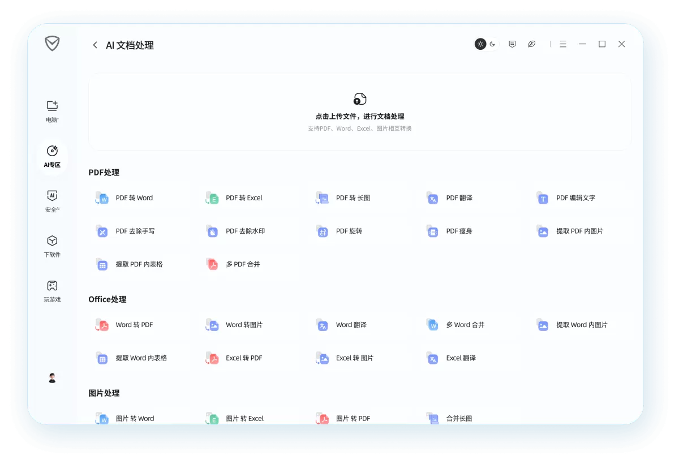679x464 pixels.
Task: Close the application window
Action: 621,44
